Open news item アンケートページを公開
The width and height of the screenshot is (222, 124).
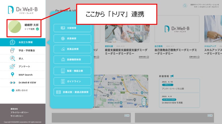[173, 89]
